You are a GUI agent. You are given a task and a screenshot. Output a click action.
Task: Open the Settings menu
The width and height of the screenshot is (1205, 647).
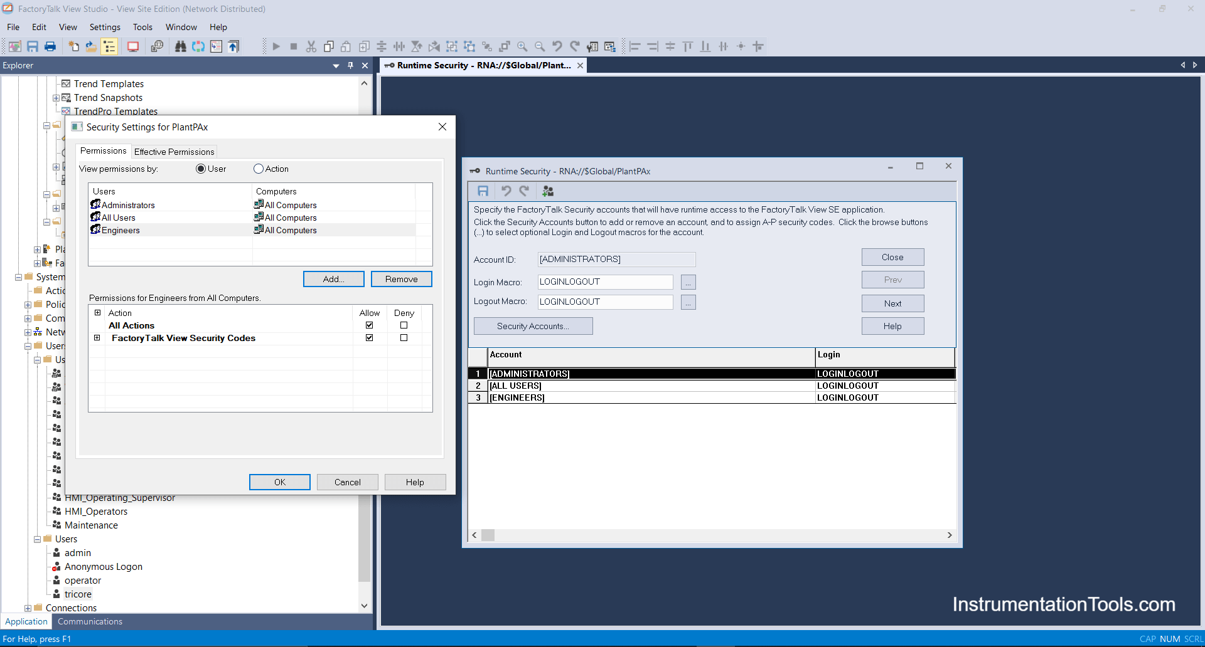click(x=105, y=27)
